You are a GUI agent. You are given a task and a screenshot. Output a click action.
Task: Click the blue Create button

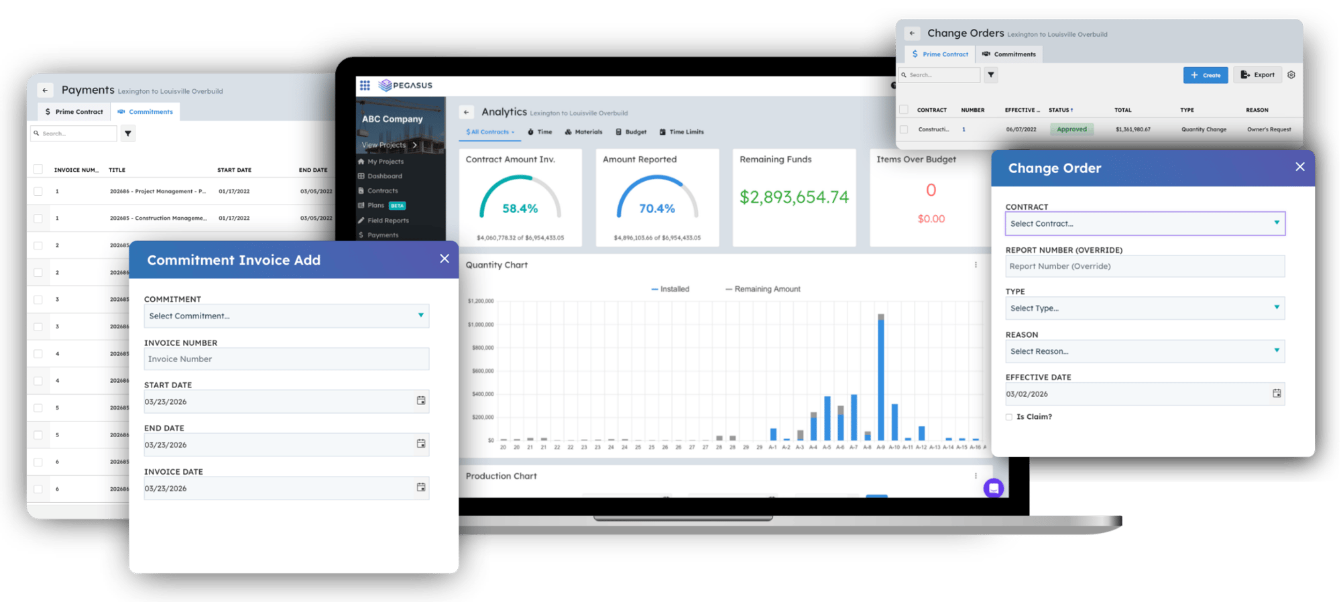coord(1205,75)
